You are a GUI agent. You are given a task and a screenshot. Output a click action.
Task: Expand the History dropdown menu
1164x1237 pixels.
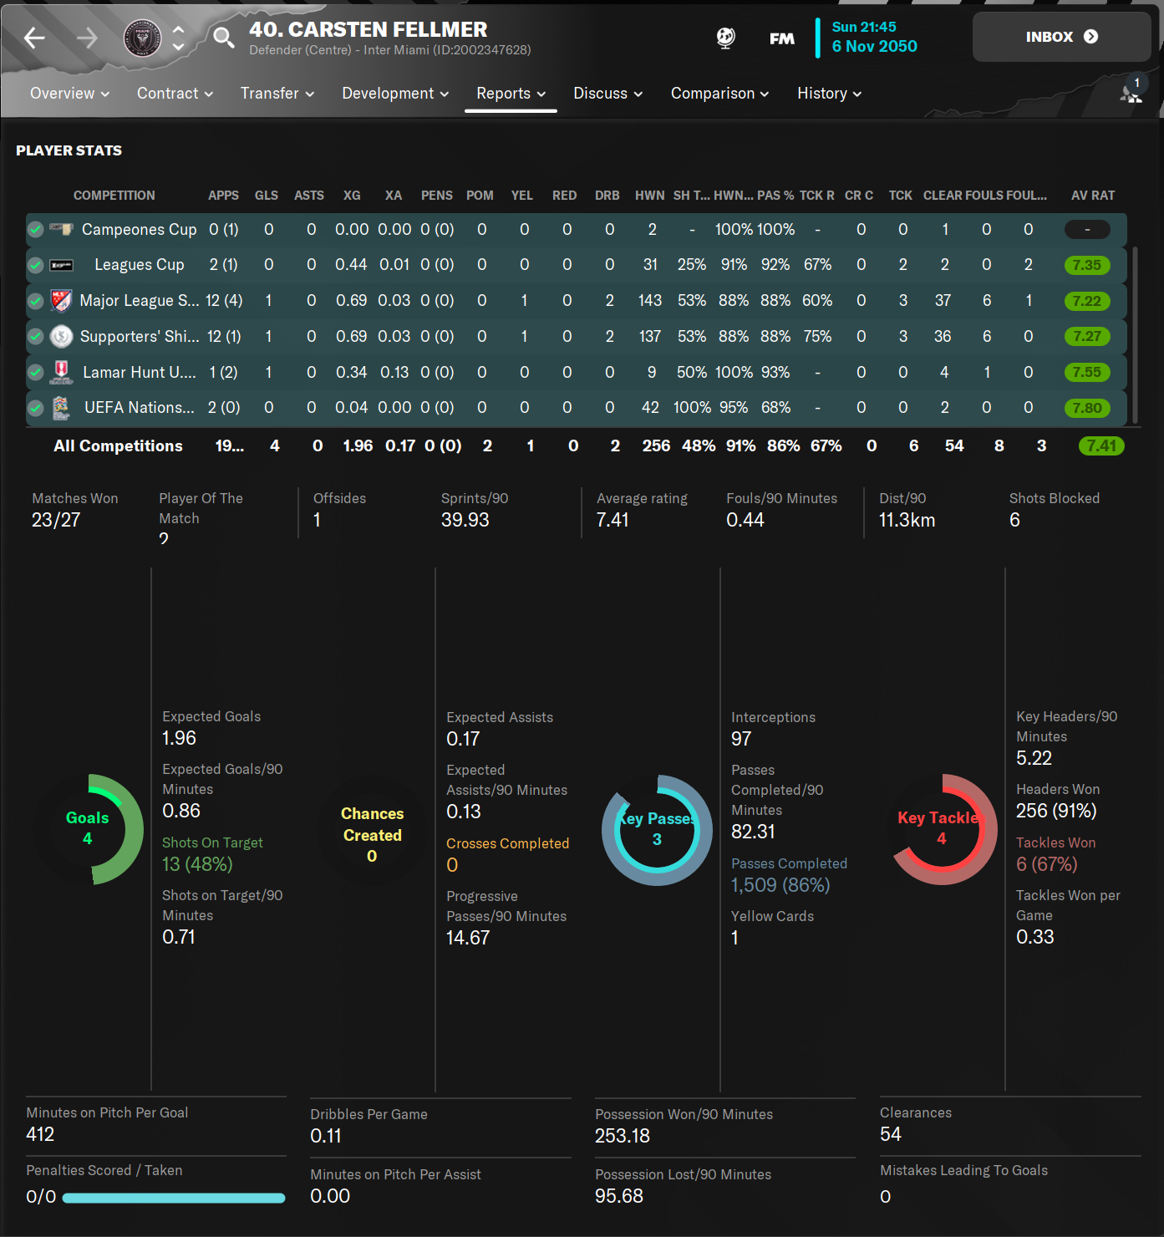click(x=830, y=94)
